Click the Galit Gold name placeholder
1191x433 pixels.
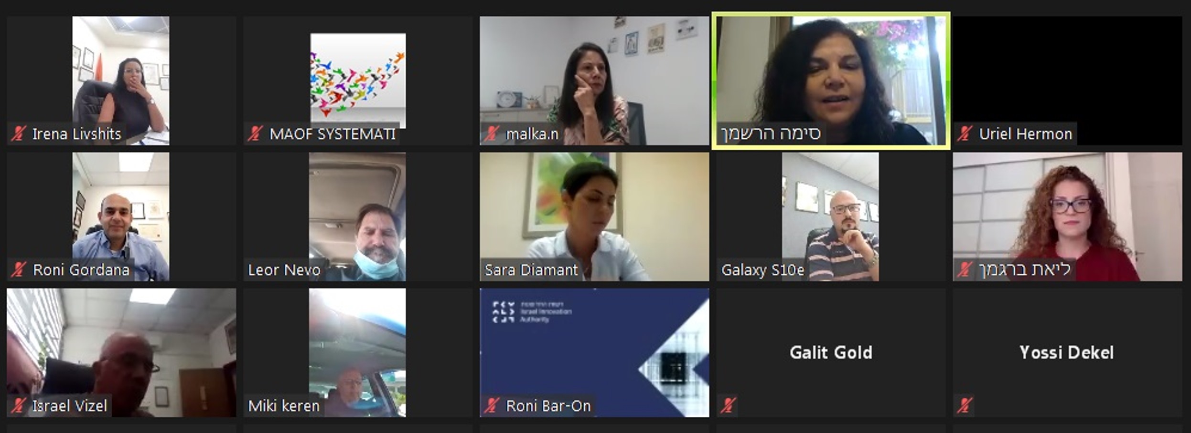tap(831, 352)
